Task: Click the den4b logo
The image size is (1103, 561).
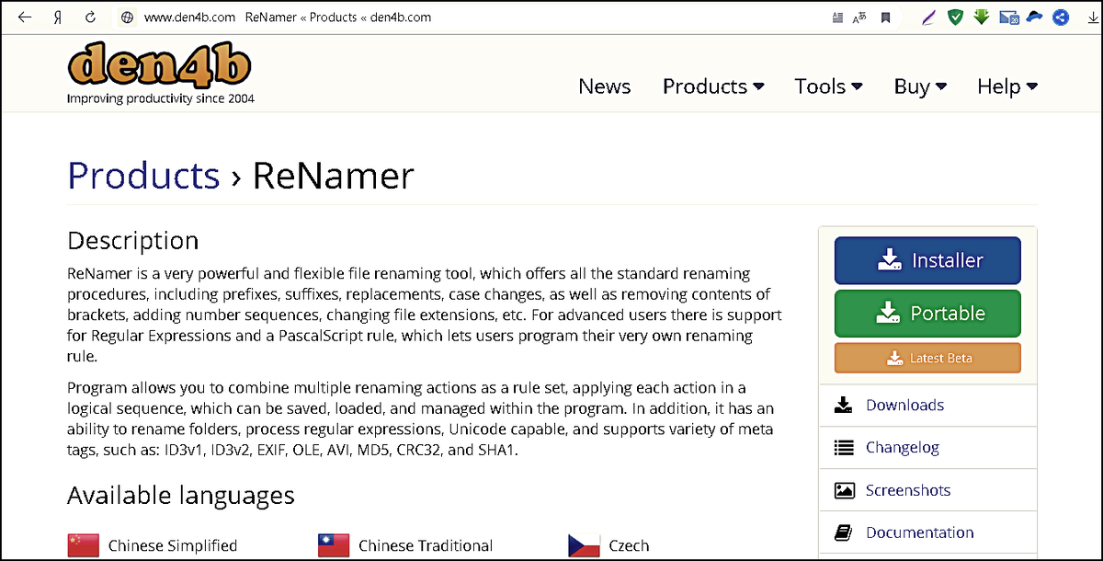Action: pyautogui.click(x=160, y=66)
